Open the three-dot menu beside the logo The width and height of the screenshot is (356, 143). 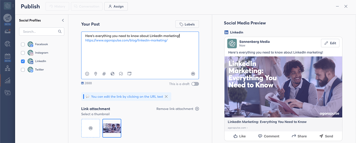click(x=13, y=6)
